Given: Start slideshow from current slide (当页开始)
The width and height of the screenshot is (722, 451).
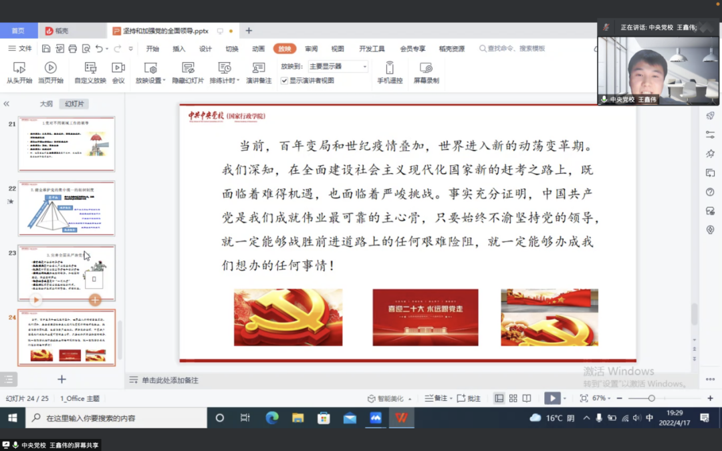Looking at the screenshot, I should (50, 72).
